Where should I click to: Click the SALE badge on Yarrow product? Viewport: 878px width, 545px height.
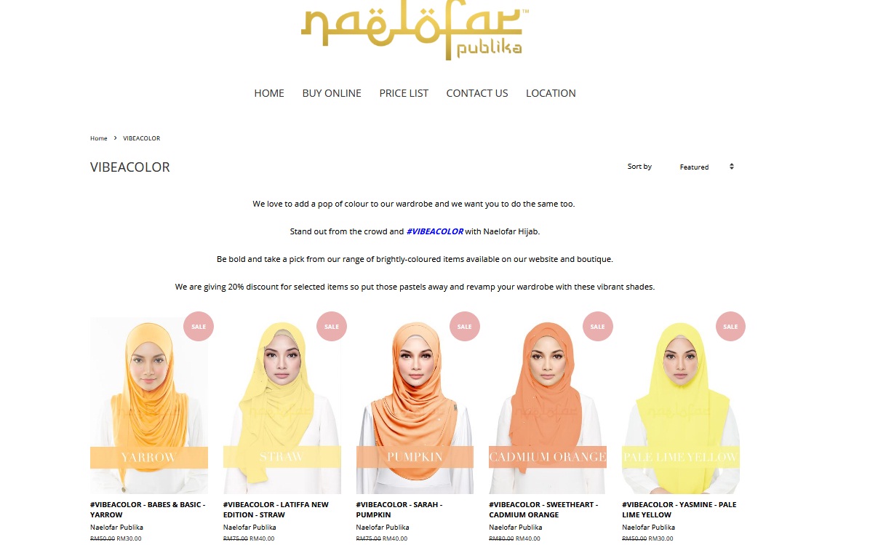coord(199,327)
